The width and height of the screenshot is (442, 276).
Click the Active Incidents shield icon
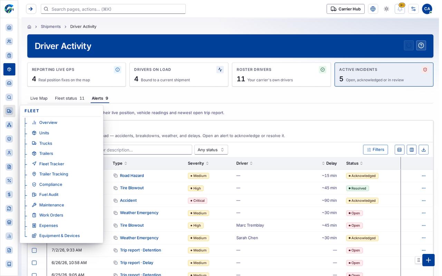(425, 70)
